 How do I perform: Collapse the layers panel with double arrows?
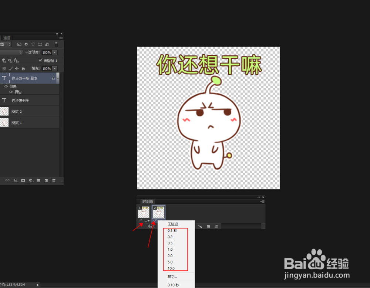(57, 34)
